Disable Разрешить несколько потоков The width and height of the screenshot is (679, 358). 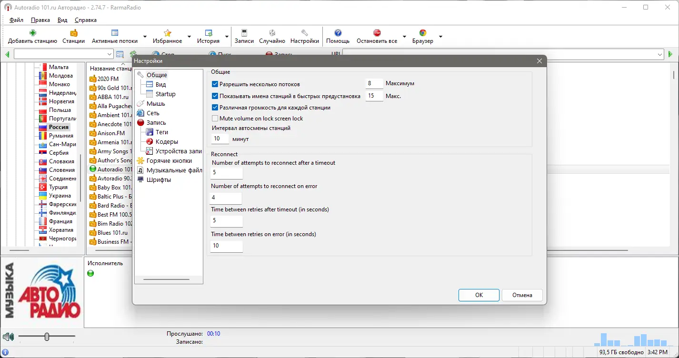tap(215, 83)
